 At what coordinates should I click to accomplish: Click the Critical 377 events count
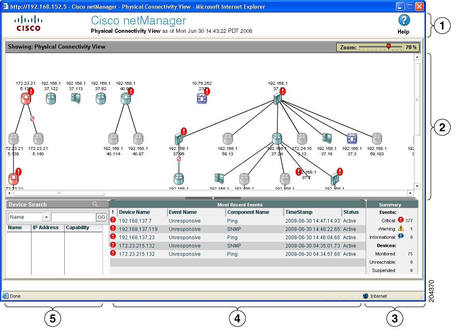pyautogui.click(x=408, y=221)
